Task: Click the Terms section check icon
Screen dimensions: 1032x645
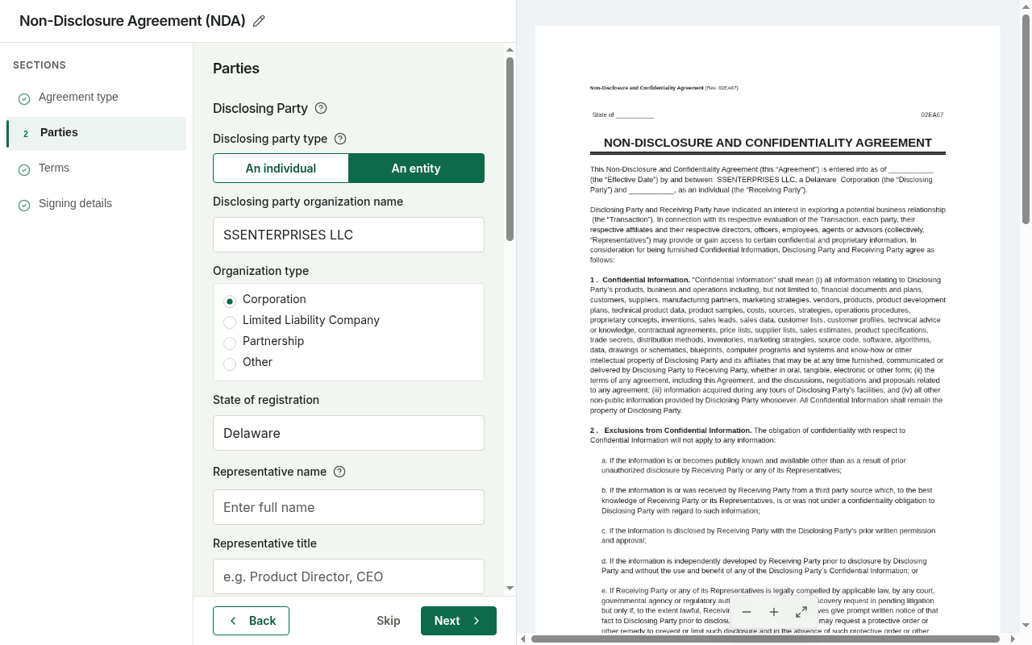Action: [x=24, y=169]
